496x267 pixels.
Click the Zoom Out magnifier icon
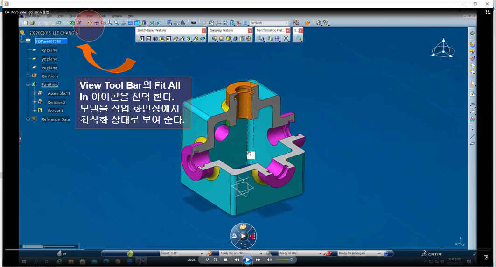click(x=116, y=22)
